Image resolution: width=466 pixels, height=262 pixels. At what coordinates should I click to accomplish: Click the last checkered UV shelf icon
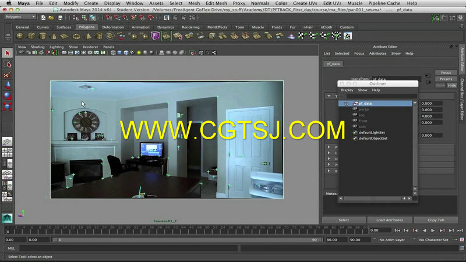pos(347,36)
